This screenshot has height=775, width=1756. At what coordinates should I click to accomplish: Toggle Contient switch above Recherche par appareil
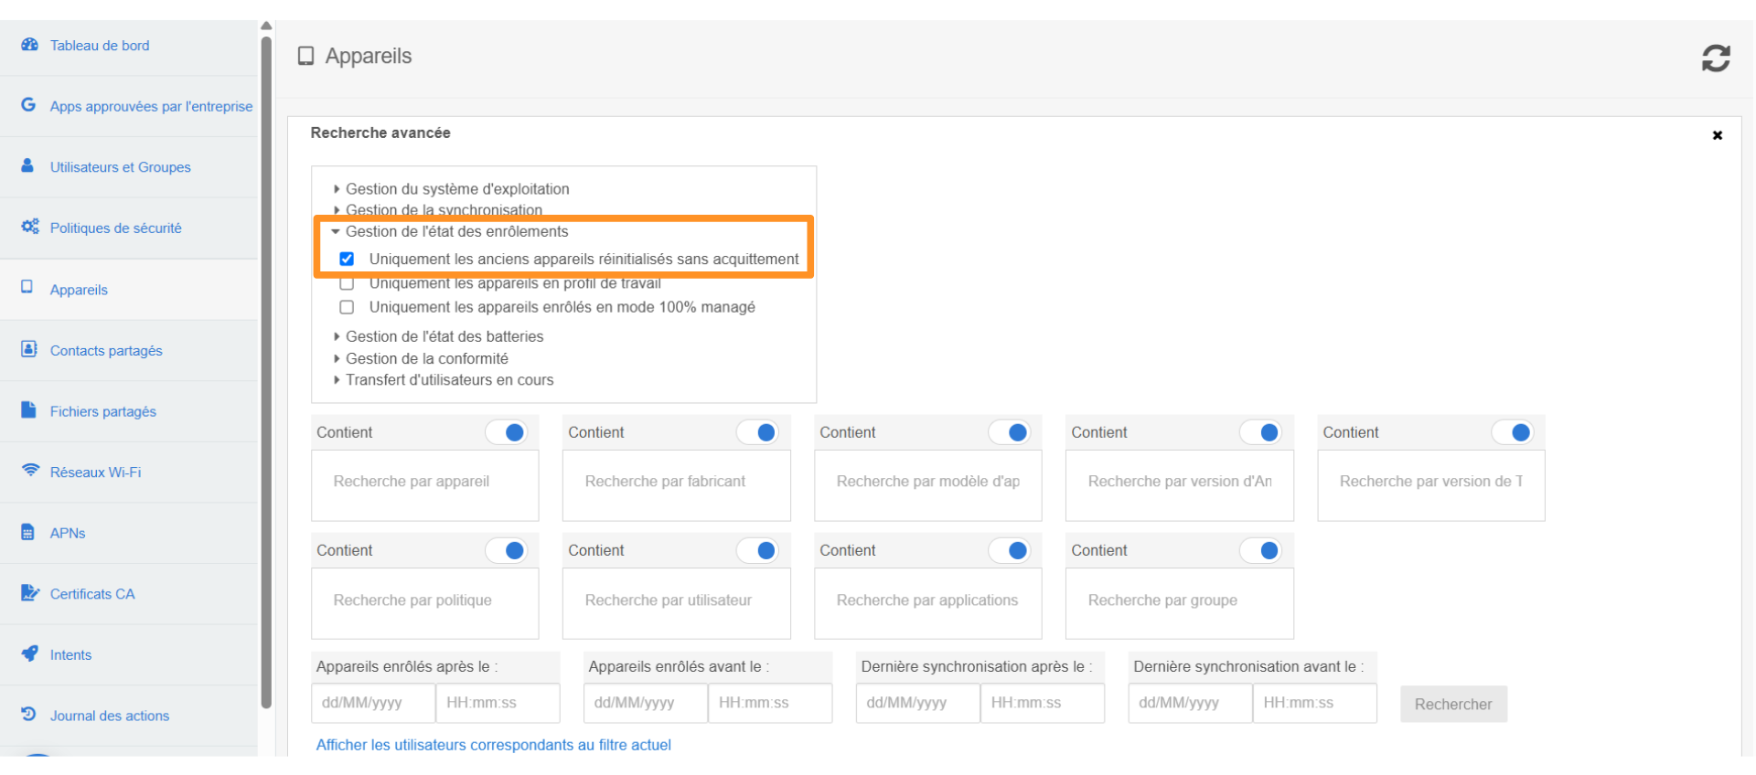tap(506, 432)
